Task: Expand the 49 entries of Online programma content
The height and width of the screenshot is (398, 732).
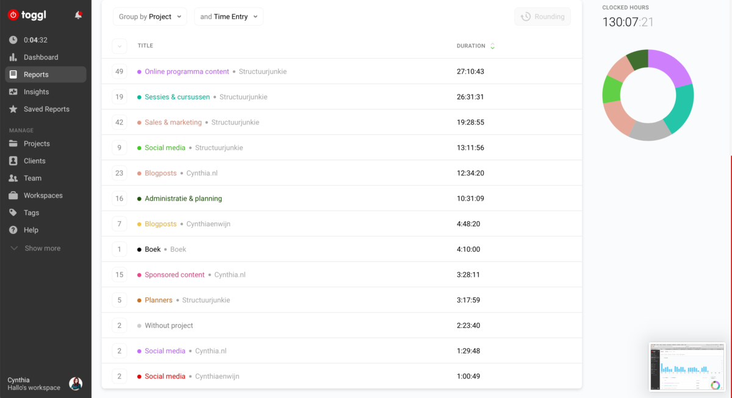Action: pyautogui.click(x=119, y=72)
